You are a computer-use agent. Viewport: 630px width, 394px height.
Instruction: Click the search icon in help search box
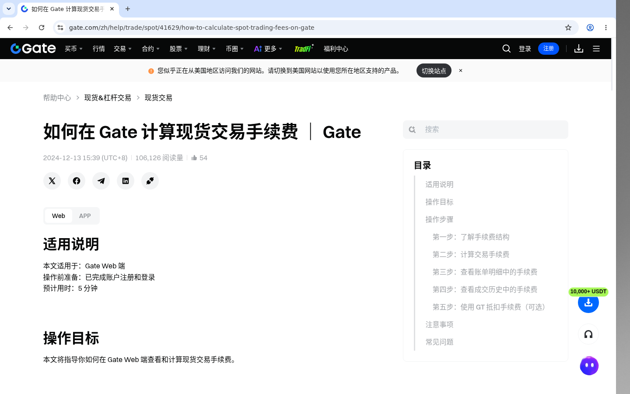point(412,130)
